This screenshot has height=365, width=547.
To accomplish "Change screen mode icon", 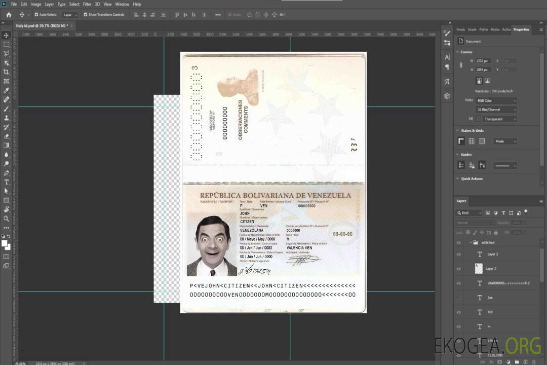I will pos(6,266).
